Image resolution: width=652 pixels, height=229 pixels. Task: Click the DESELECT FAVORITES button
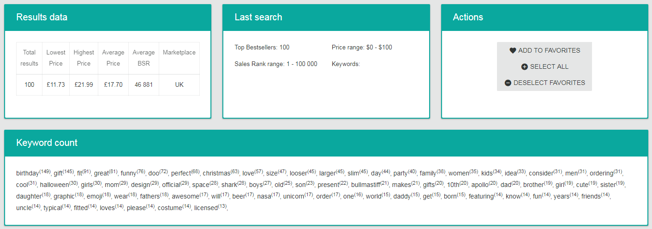coord(544,83)
